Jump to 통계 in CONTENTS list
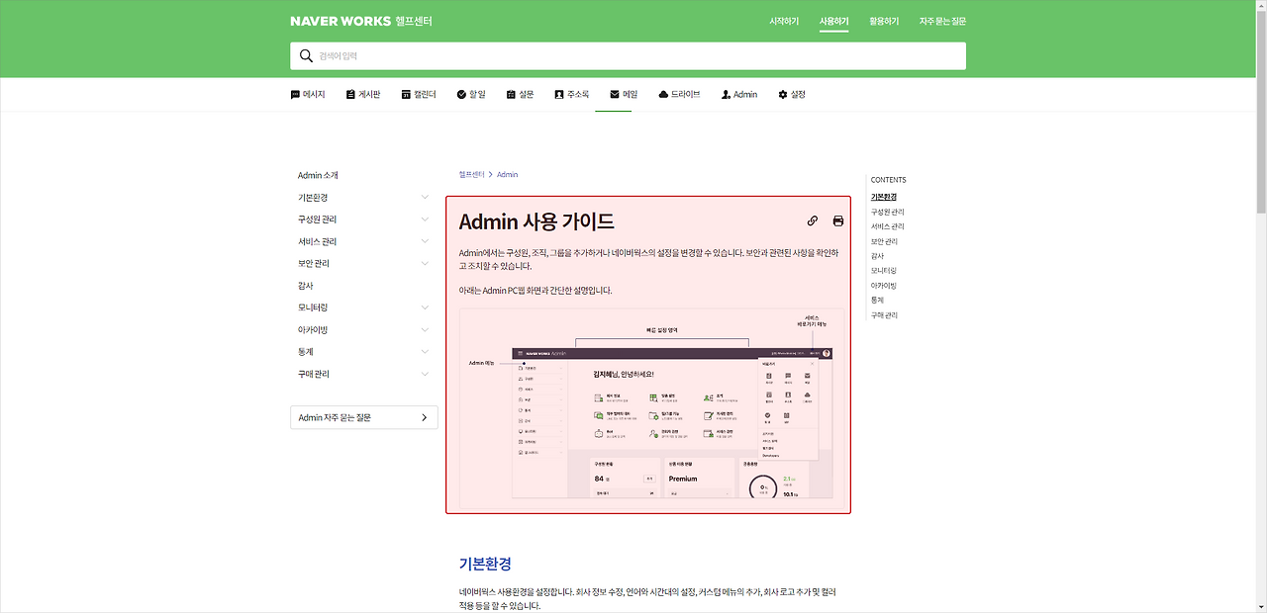Viewport: 1267px width, 613px height. click(878, 300)
